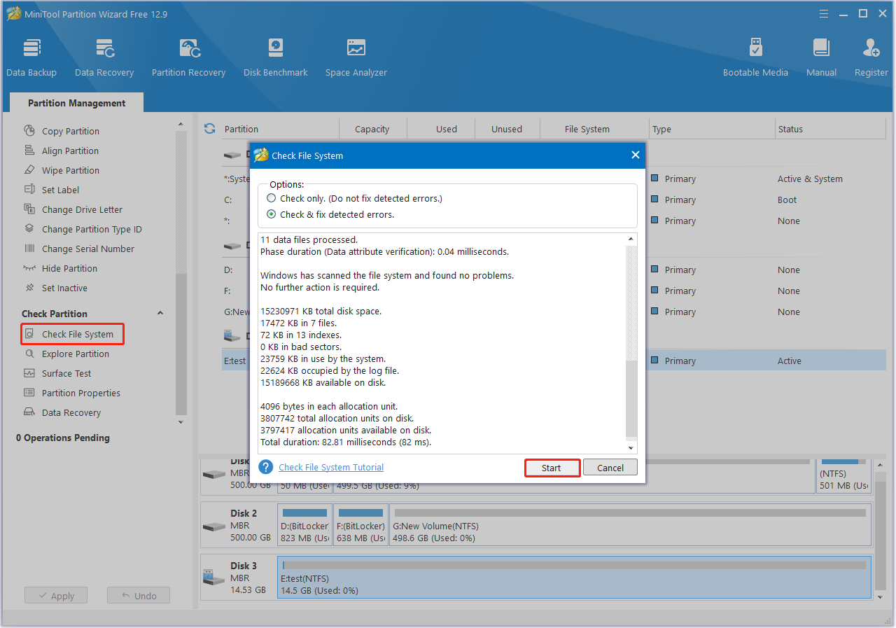Refresh the partition list icon
Image resolution: width=896 pixels, height=628 pixels.
209,129
